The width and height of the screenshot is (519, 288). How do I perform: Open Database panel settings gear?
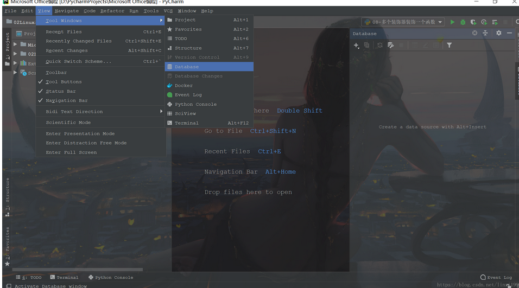pos(498,33)
